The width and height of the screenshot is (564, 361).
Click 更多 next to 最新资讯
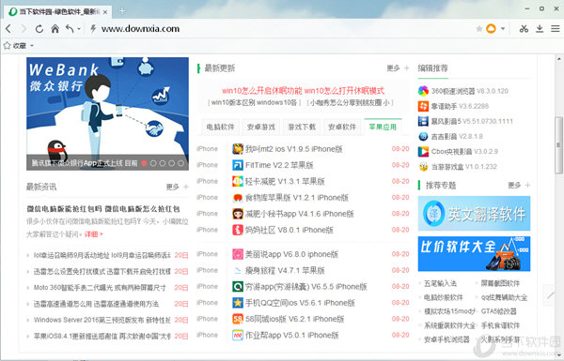[173, 187]
